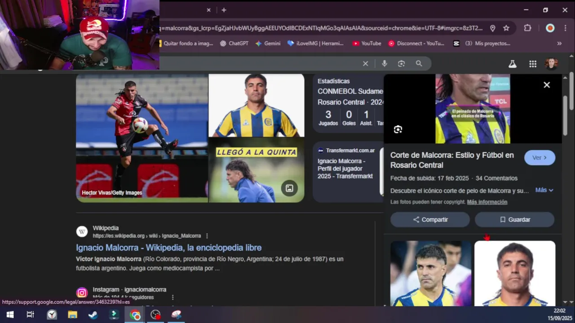Open Task View on the taskbar
Viewport: 575px width, 323px height.
[x=30, y=314]
